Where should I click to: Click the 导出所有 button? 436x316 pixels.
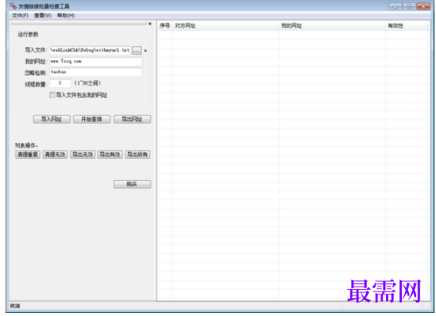137,155
